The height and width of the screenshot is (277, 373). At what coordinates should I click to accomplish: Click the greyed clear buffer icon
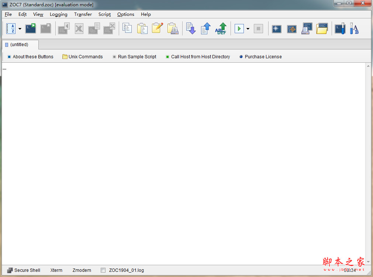(110, 28)
